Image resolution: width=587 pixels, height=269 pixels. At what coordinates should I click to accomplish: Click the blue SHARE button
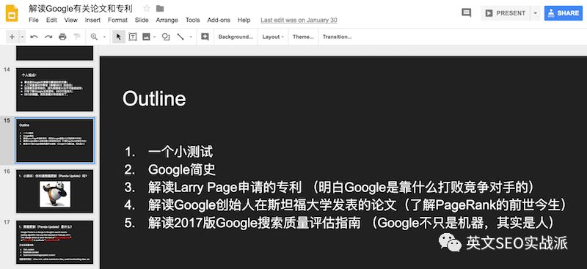(x=564, y=13)
